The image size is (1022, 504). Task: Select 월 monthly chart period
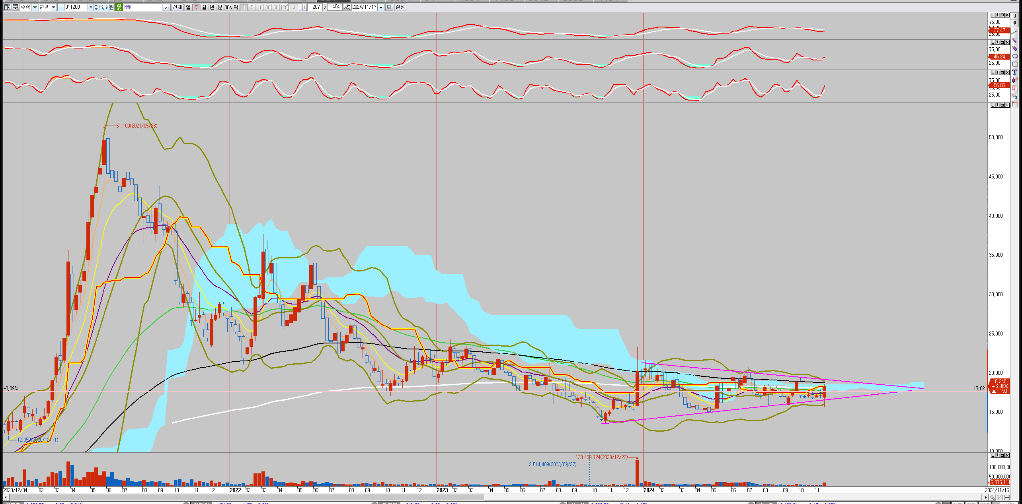(204, 7)
